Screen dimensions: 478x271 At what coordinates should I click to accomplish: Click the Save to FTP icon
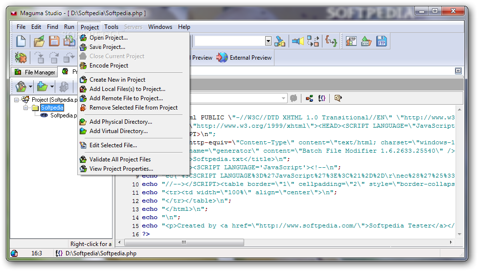[381, 41]
